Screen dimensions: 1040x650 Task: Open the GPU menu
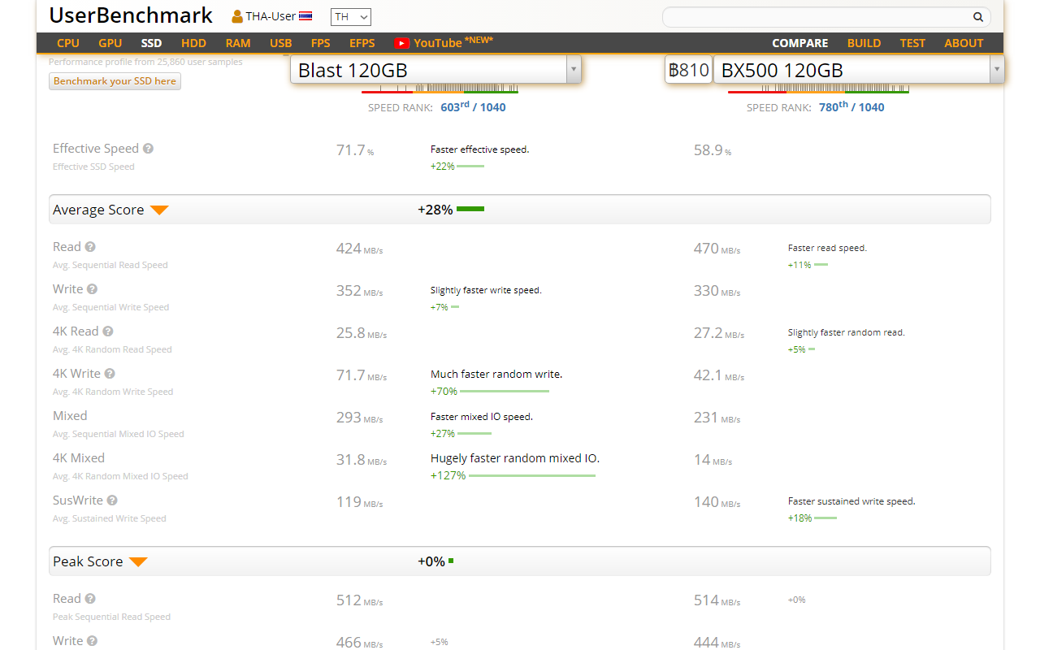[x=110, y=43]
